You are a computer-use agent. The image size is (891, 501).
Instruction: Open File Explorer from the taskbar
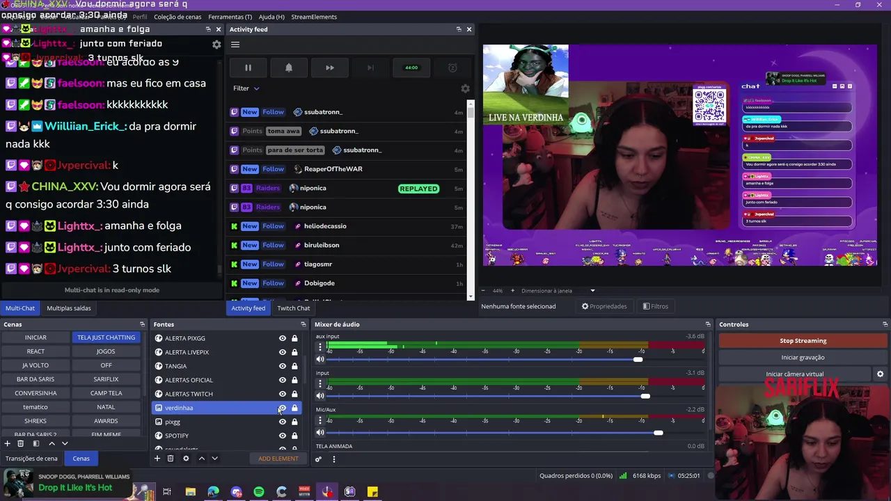190,492
